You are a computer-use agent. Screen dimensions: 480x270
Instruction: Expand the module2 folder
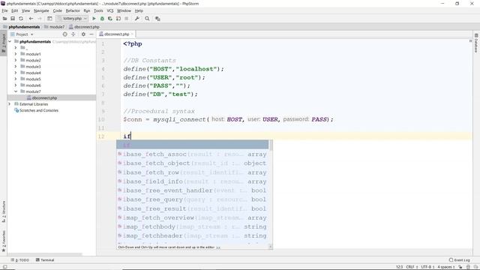coord(16,60)
